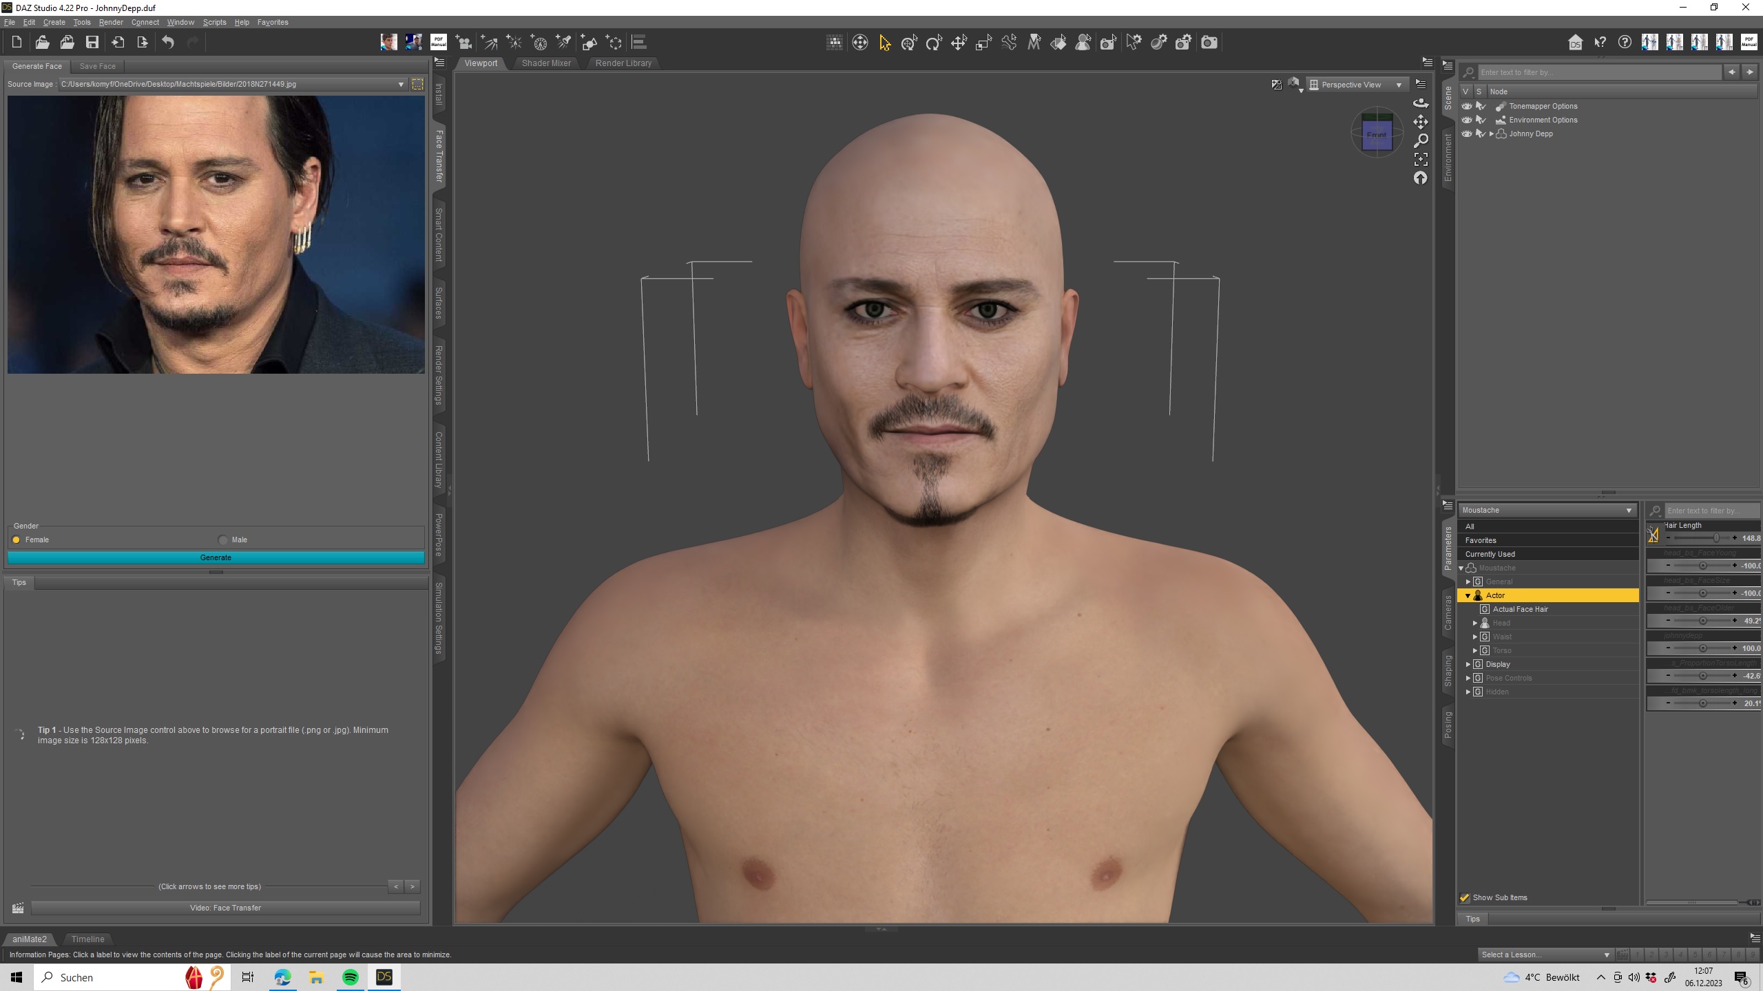Click the Frame selection icon in viewport controls
This screenshot has height=991, width=1763.
coord(1420,160)
